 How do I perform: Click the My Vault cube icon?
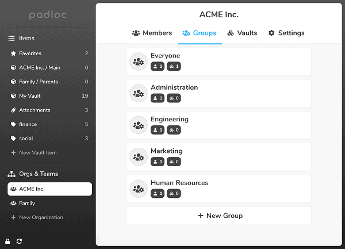point(13,96)
